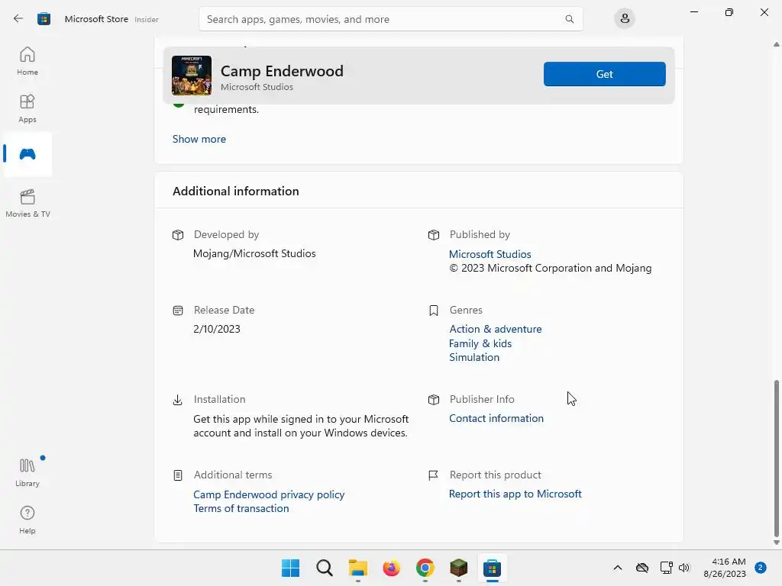Open the Microsoft Studios publisher link
782x586 pixels.
(490, 254)
